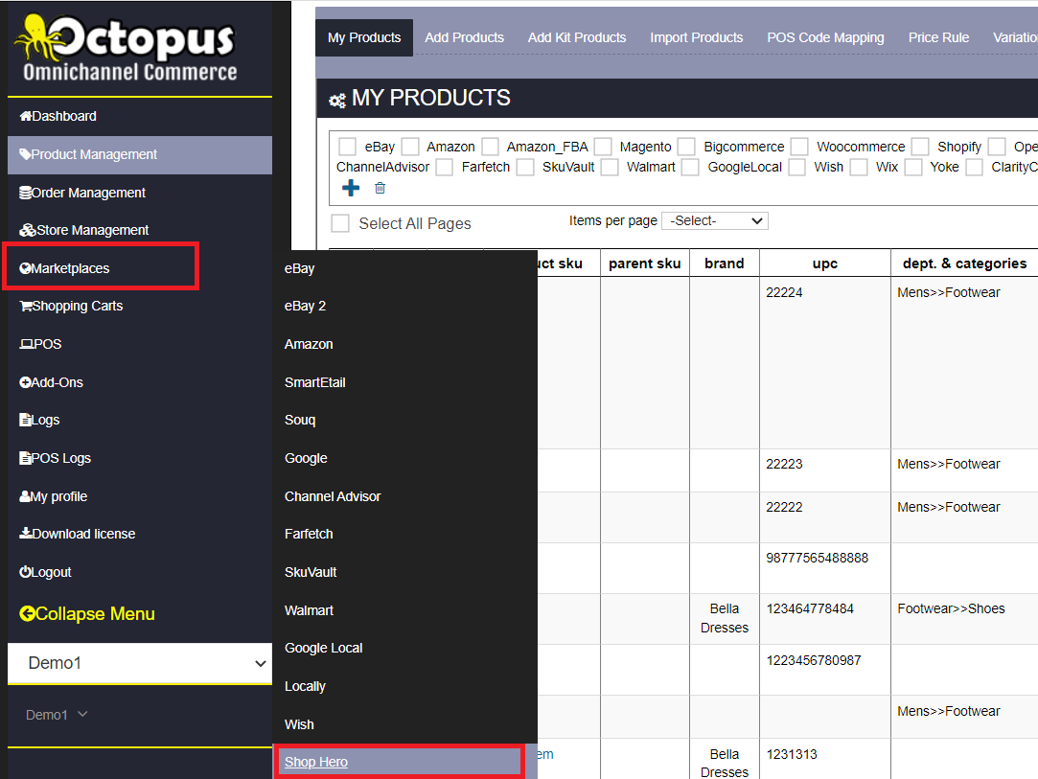Screen dimensions: 1038x779
Task: Click the Logs document icon
Action: (x=25, y=420)
